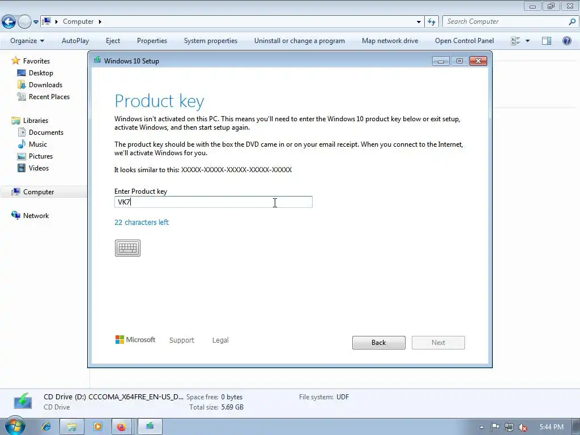580x435 pixels.
Task: Open the Documents library
Action: [x=46, y=133]
